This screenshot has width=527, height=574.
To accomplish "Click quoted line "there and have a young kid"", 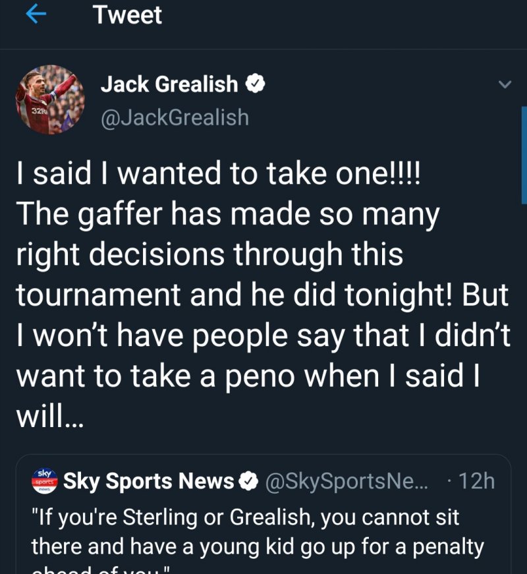I will click(x=257, y=546).
